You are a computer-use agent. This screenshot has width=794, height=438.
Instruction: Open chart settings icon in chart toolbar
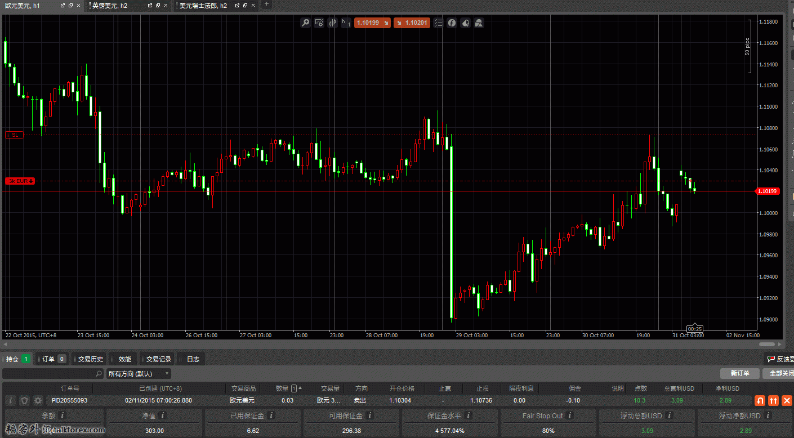[319, 23]
